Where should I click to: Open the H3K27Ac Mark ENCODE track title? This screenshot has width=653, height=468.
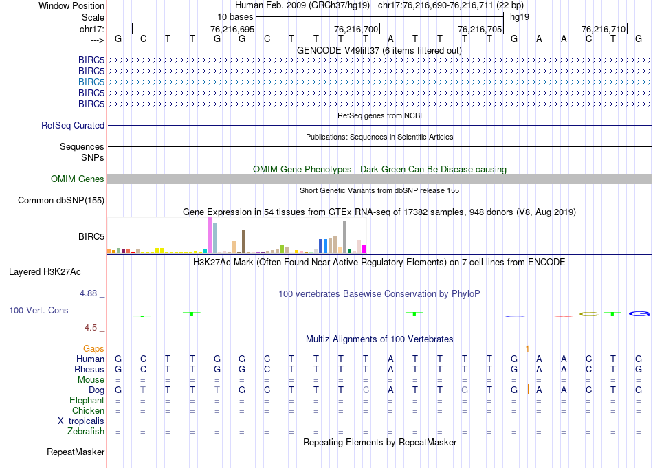[379, 263]
